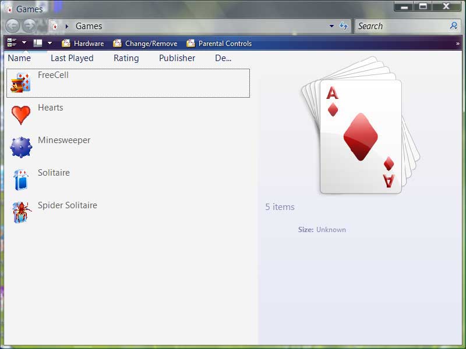Image resolution: width=466 pixels, height=349 pixels.
Task: Expand the breadcrumb arrow before Games
Action: point(67,26)
